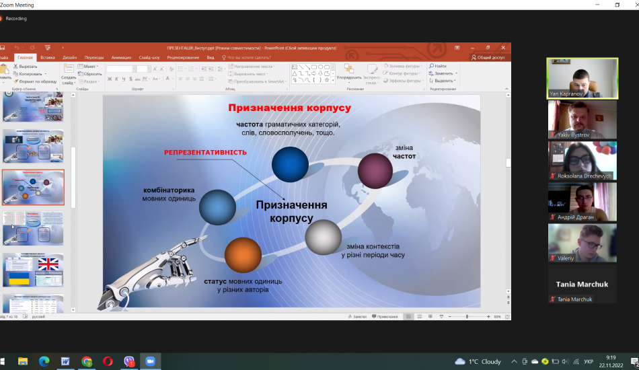639x370 pixels.
Task: Switch to the Animation (Анимация) tab
Action: (121, 58)
